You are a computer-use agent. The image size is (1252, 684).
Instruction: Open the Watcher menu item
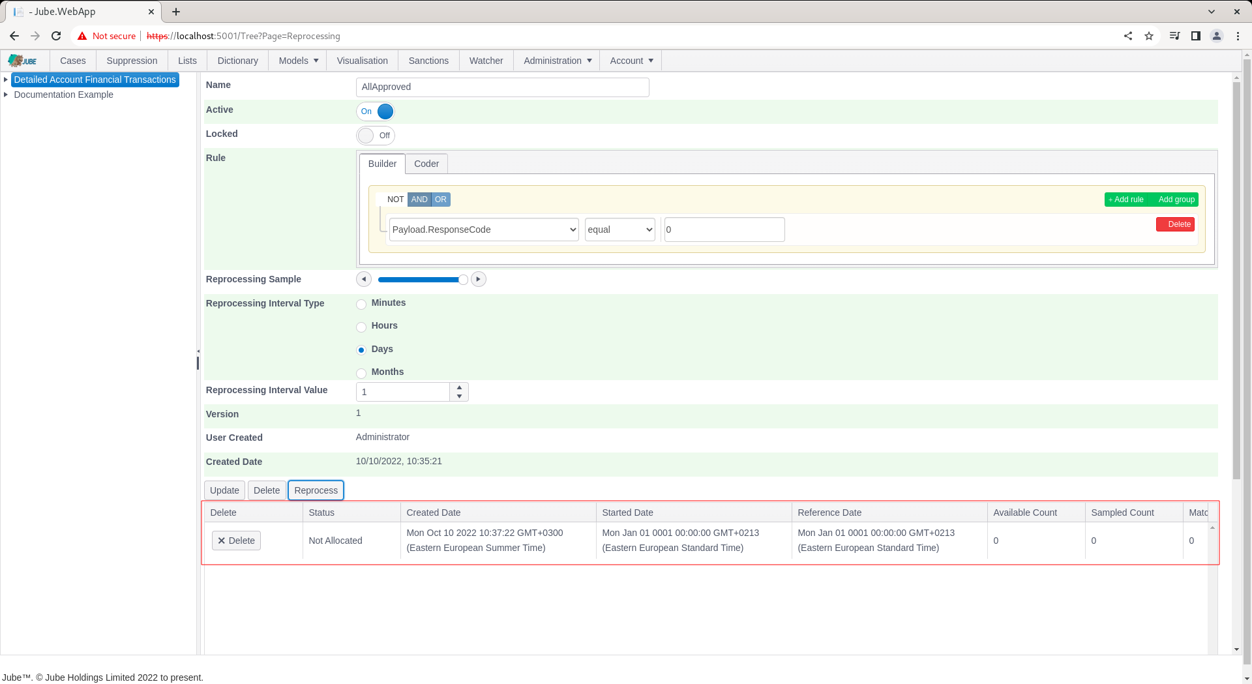point(486,61)
